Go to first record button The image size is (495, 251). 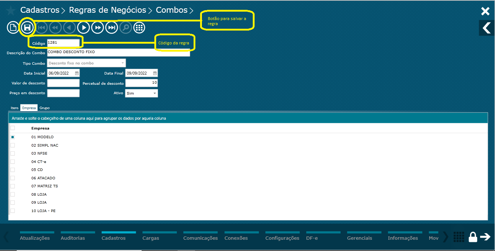point(41,28)
